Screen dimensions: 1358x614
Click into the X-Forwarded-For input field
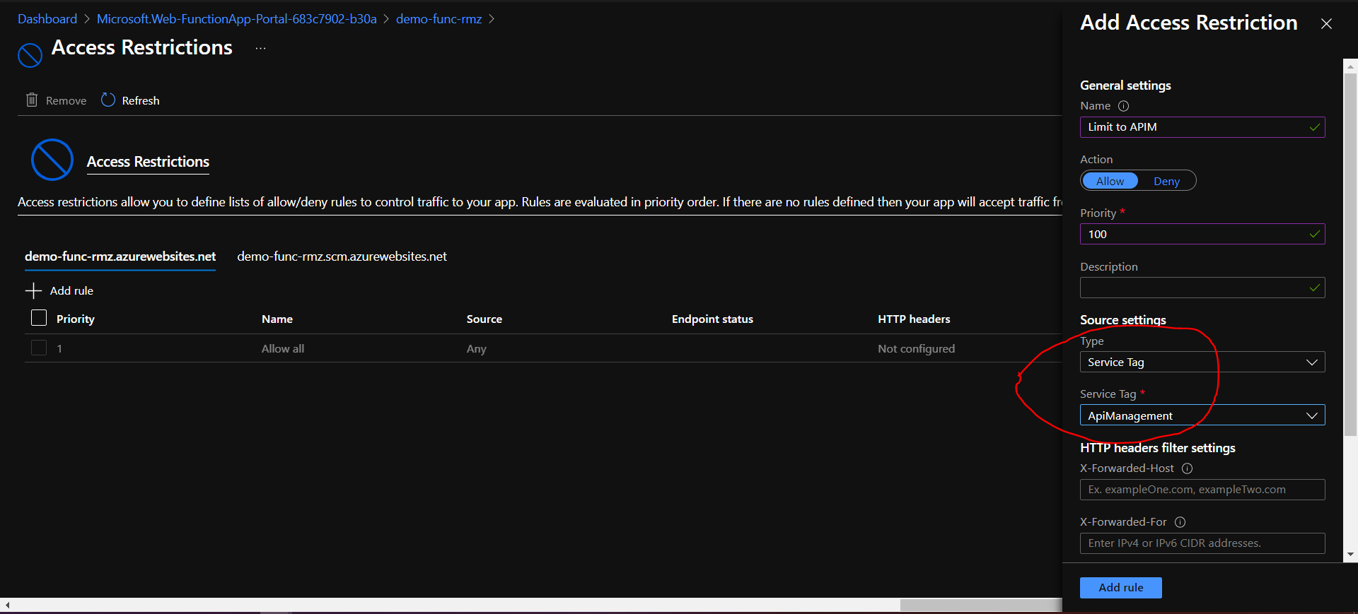pos(1202,543)
